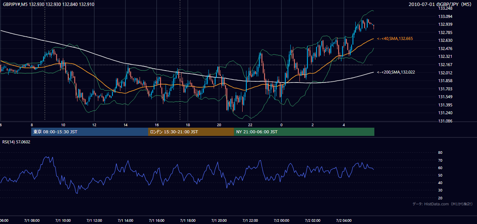Image resolution: width=477 pixels, height=224 pixels.
Task: Click the 7/2 04:00 bottom time label
Action: (344, 221)
